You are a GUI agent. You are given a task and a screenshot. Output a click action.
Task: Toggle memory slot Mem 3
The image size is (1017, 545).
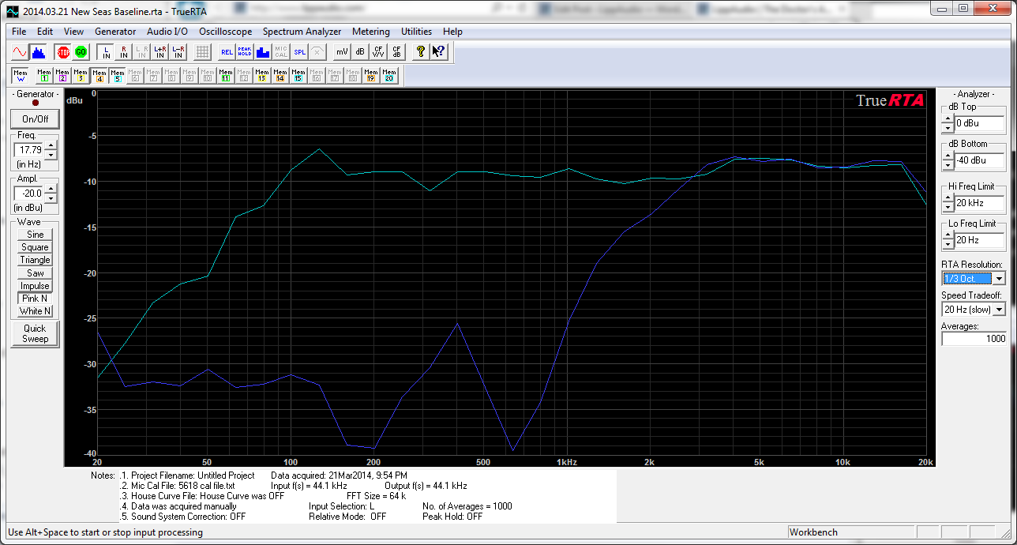point(81,76)
